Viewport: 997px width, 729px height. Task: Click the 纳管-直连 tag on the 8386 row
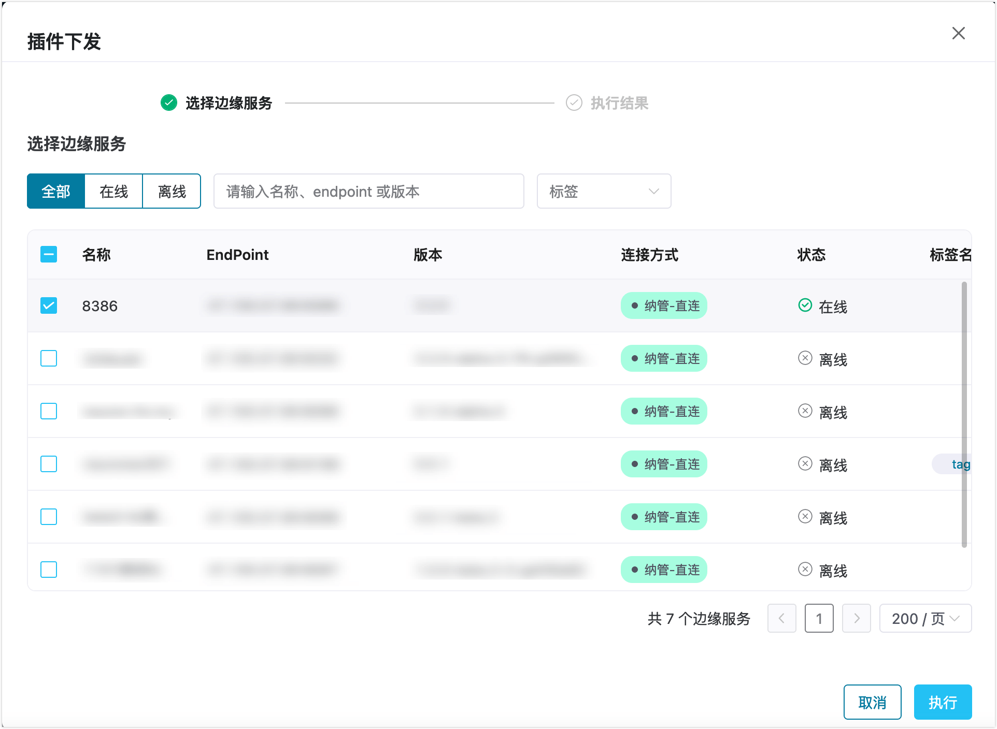tap(664, 305)
